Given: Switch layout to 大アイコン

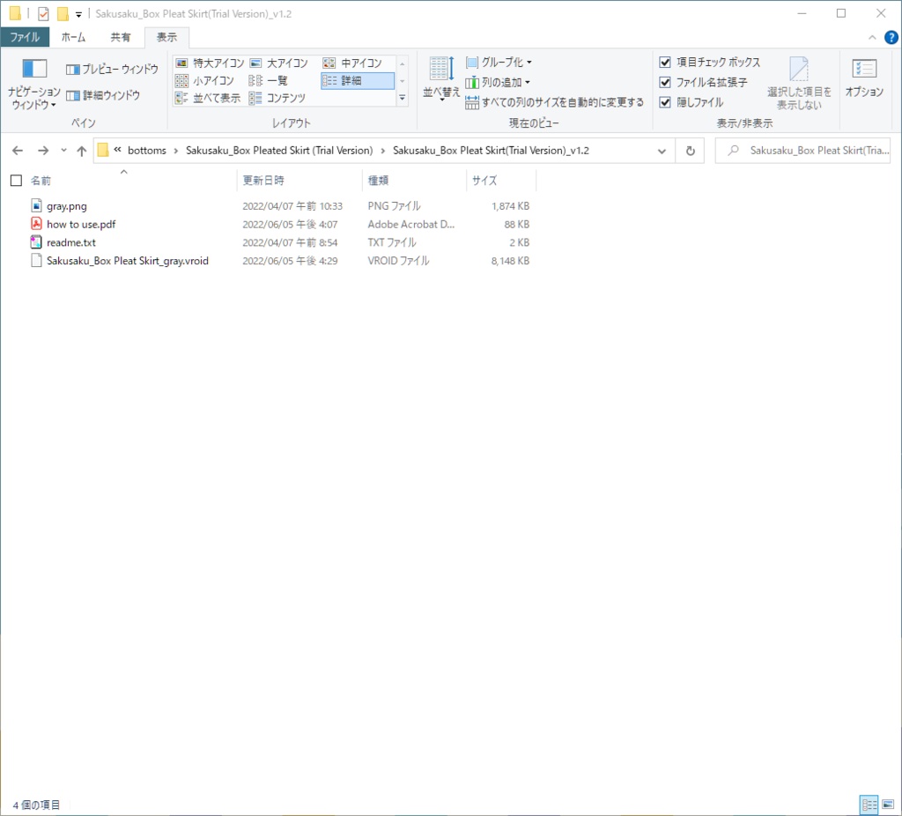Looking at the screenshot, I should [x=279, y=63].
